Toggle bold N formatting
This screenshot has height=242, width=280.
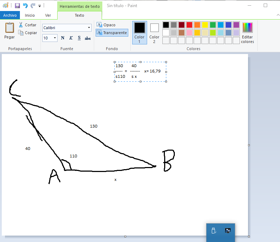tap(63, 38)
